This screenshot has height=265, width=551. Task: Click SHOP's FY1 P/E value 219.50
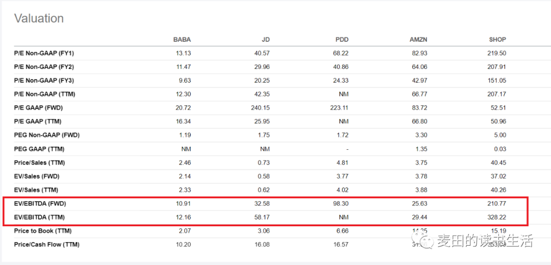497,54
